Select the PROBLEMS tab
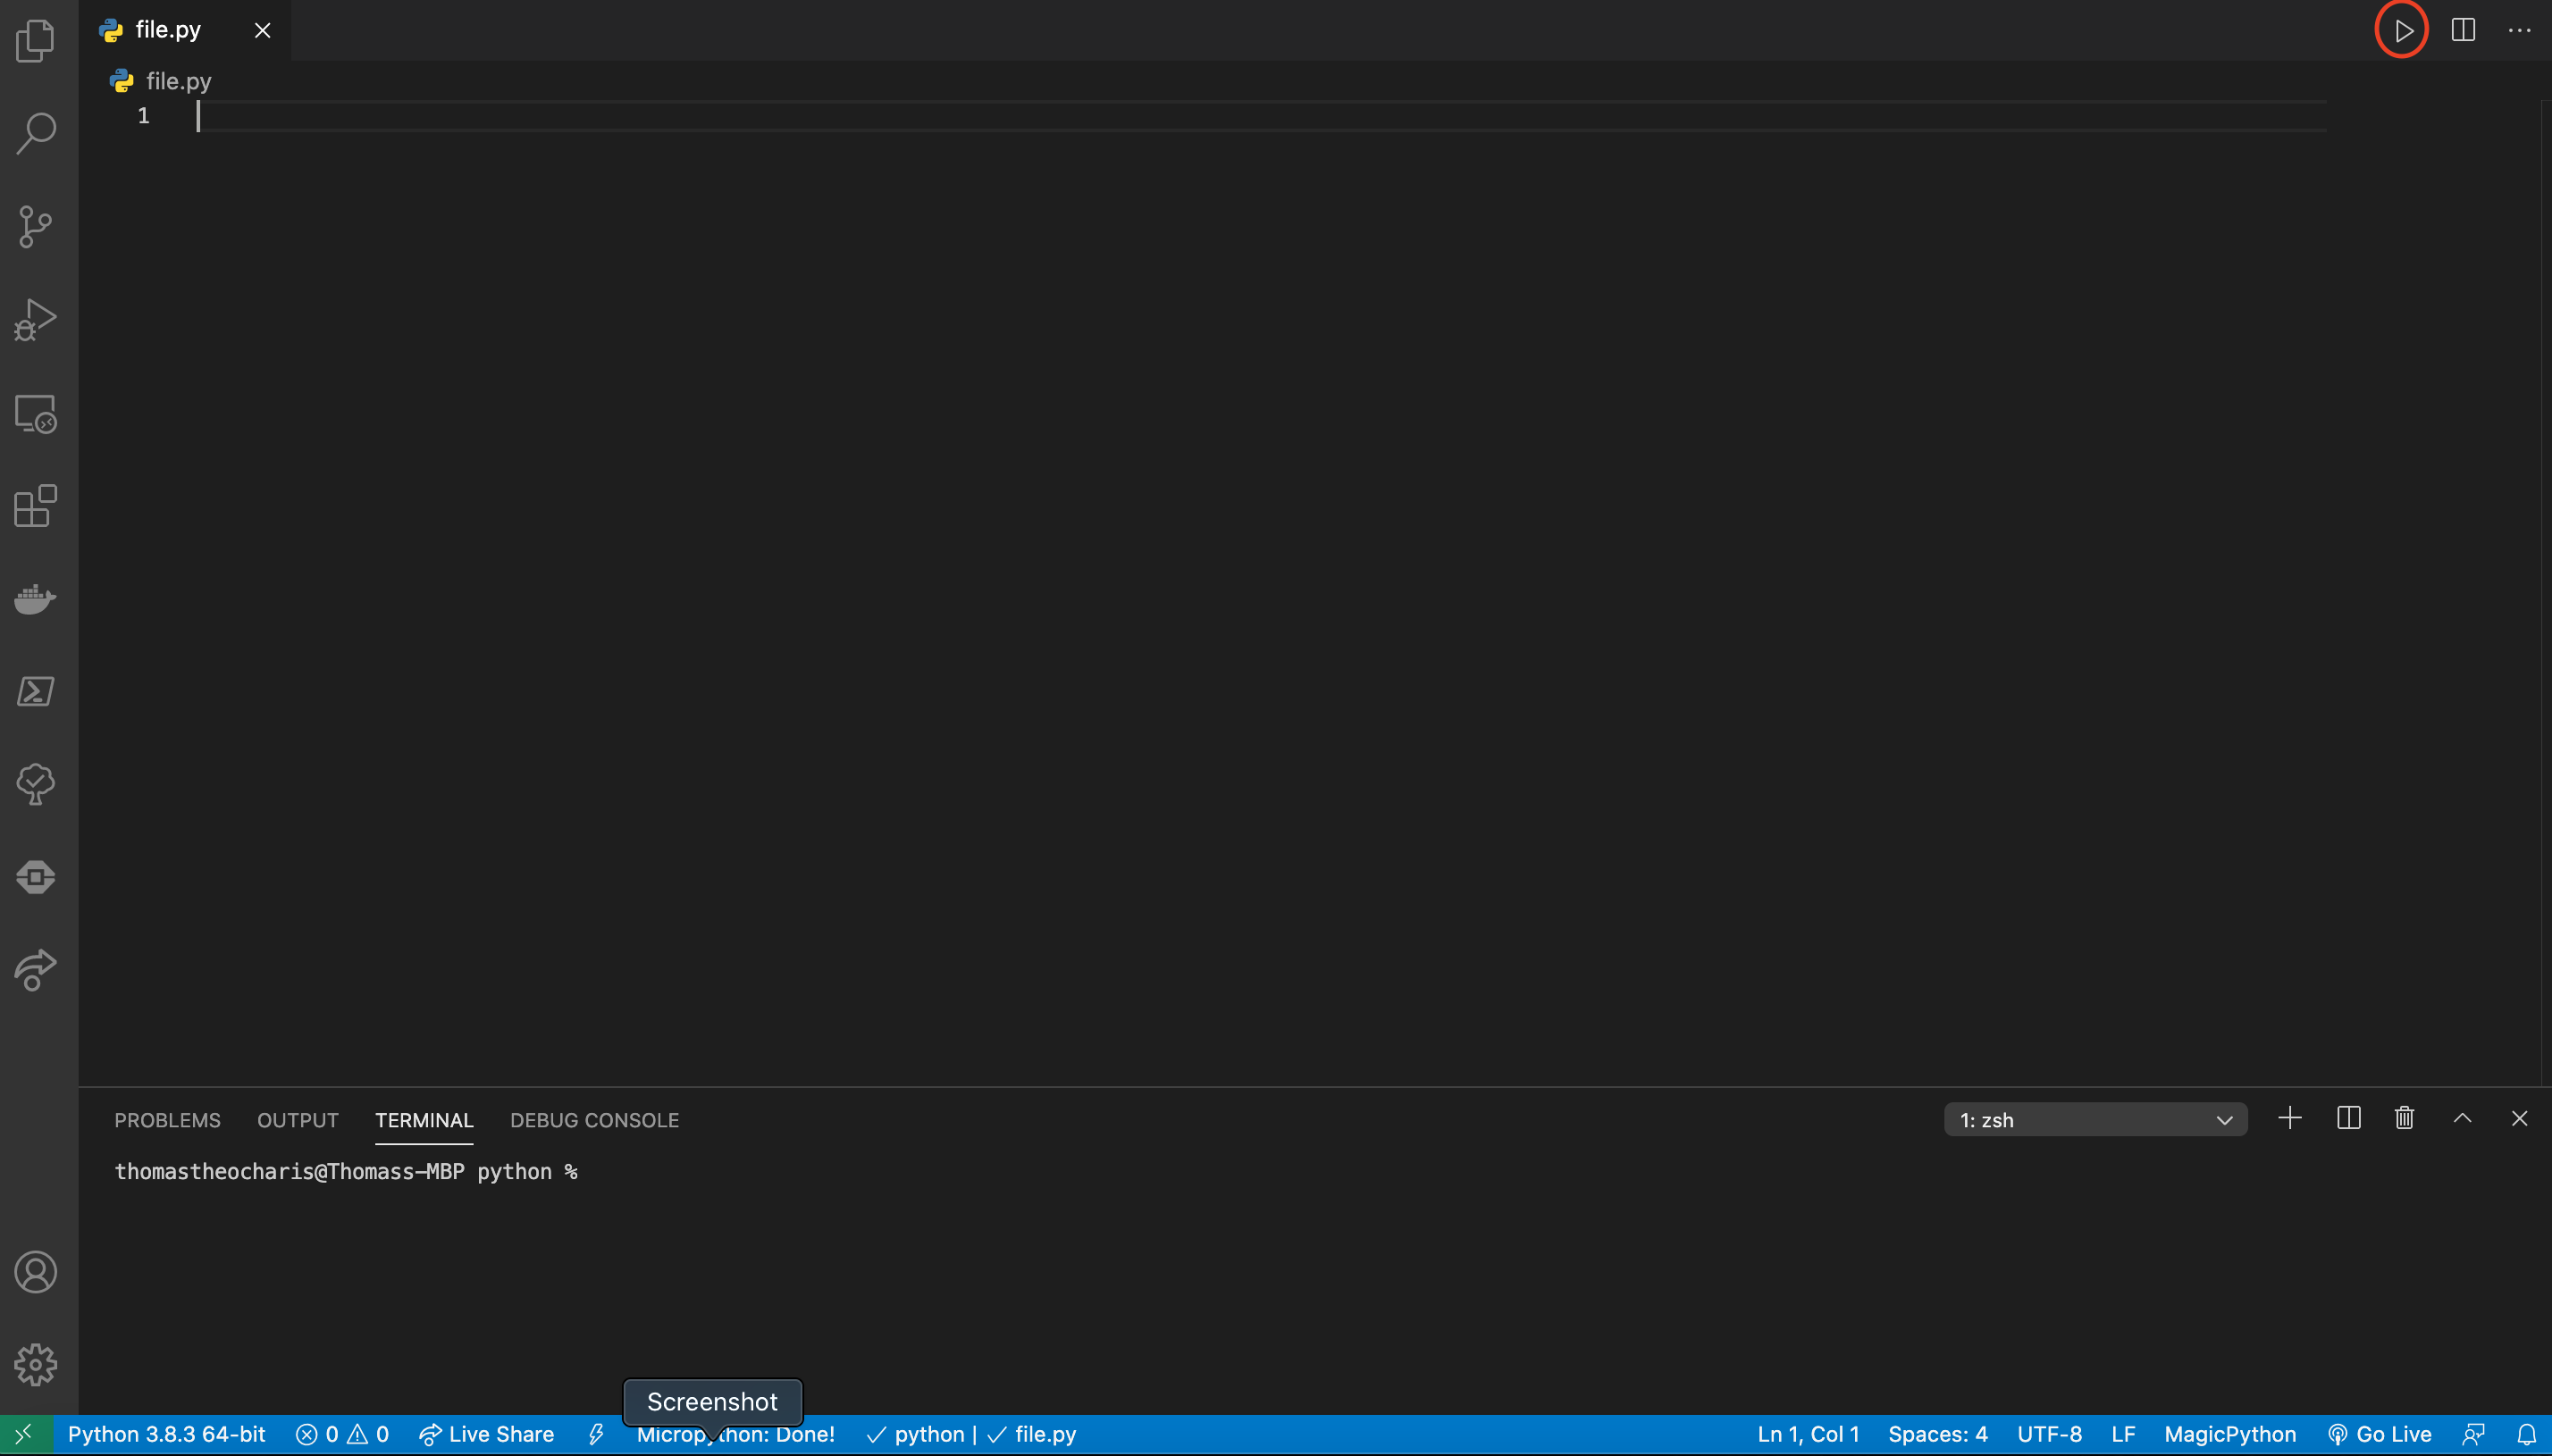Screen dimensions: 2552x1456 point(168,1119)
